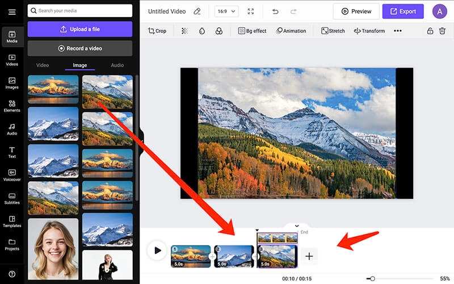Click the Export button

(402, 11)
